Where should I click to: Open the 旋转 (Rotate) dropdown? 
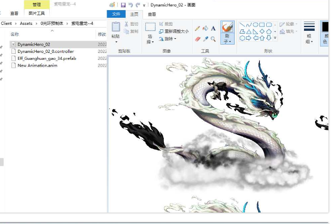click(x=168, y=39)
